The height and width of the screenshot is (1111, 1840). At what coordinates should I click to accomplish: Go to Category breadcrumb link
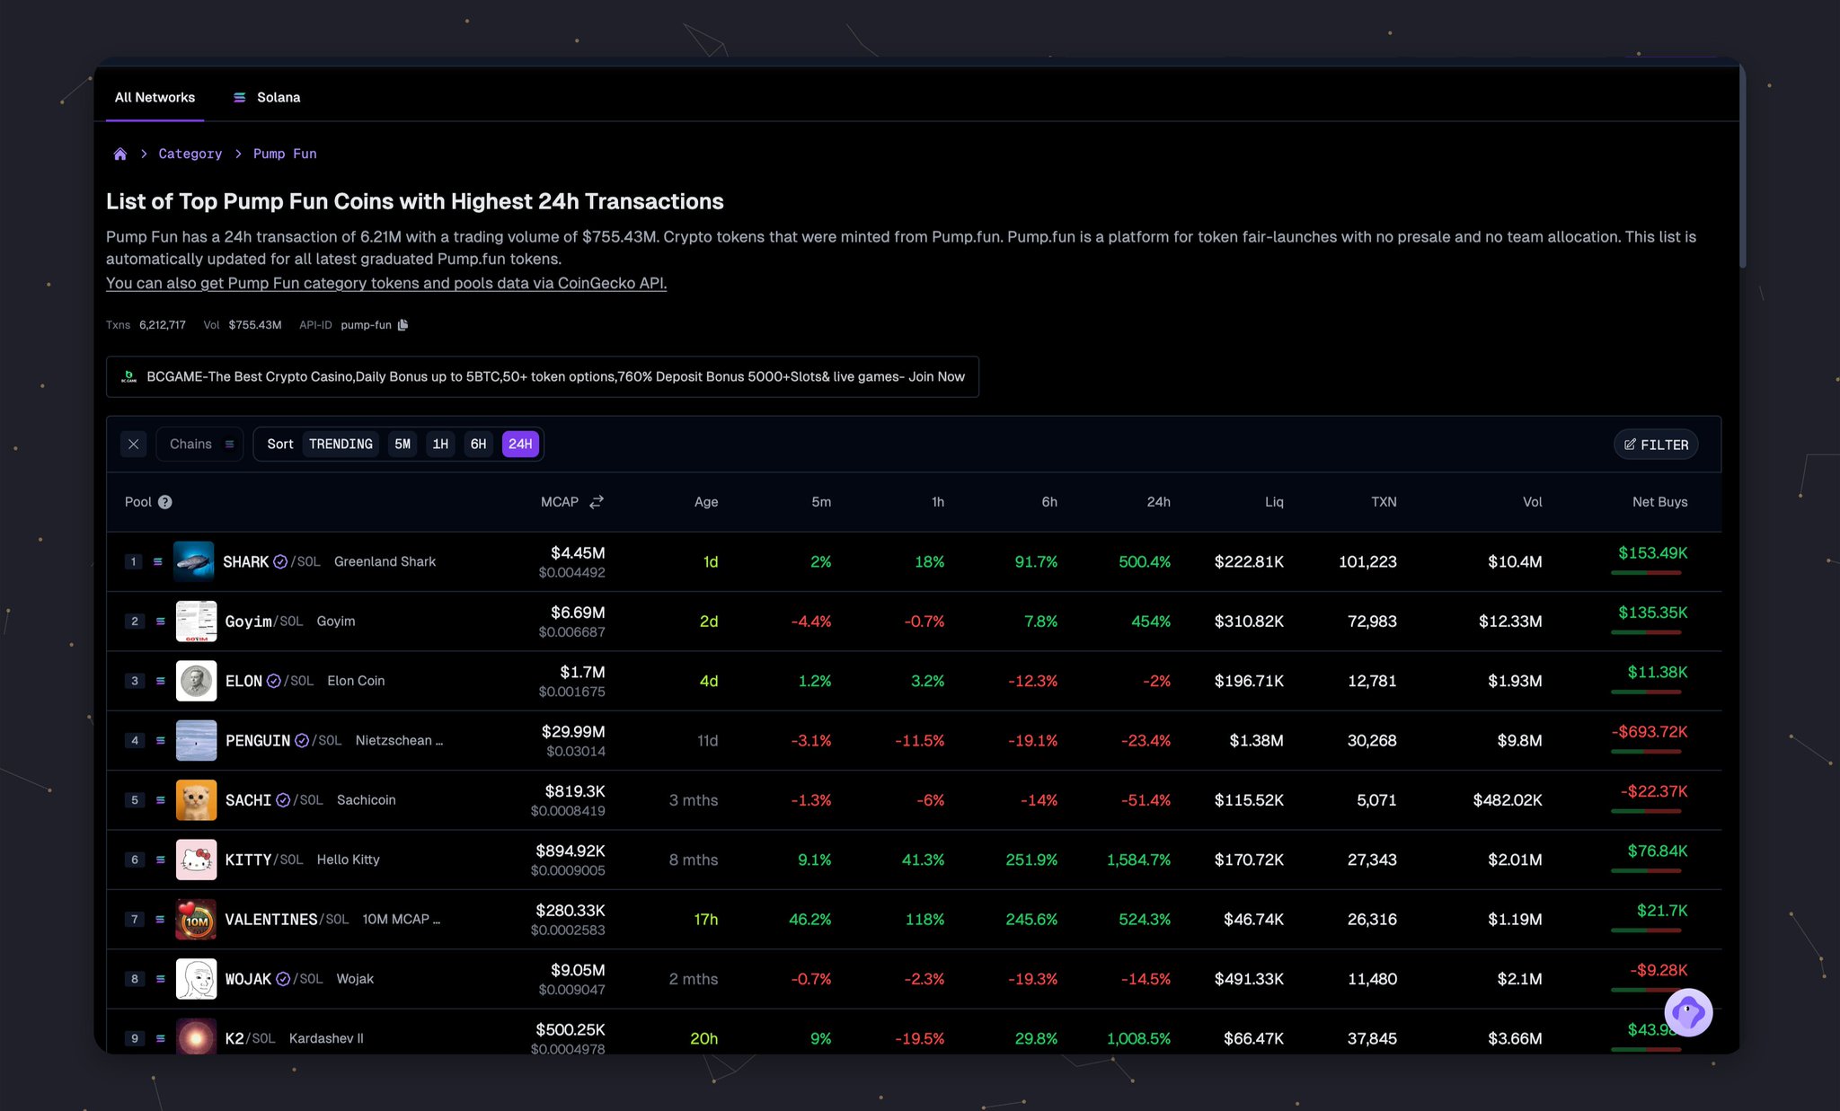[190, 154]
